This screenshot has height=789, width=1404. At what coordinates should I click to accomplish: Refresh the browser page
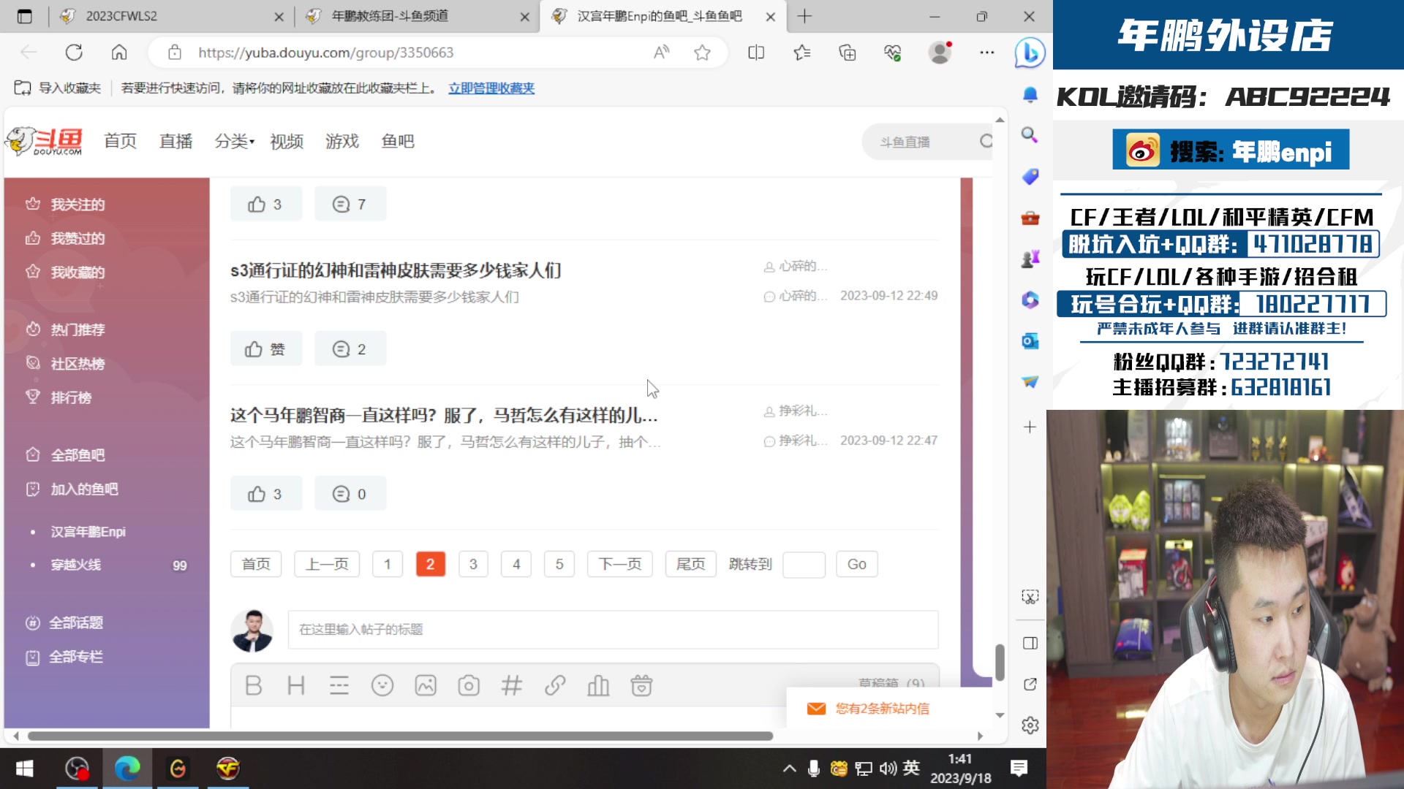(74, 53)
